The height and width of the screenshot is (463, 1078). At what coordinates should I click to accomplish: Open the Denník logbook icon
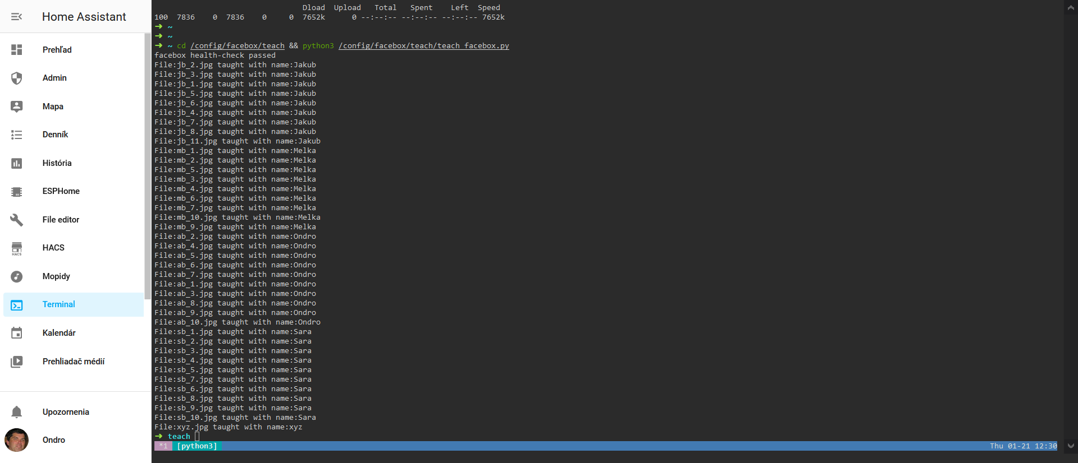[17, 135]
